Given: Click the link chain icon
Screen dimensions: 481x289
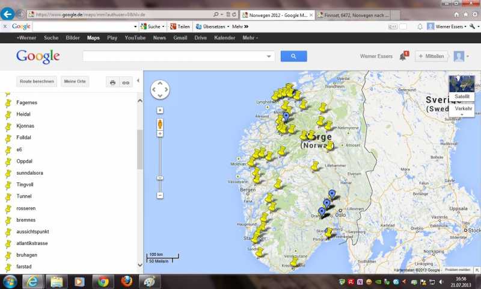Looking at the screenshot, I should [x=126, y=82].
